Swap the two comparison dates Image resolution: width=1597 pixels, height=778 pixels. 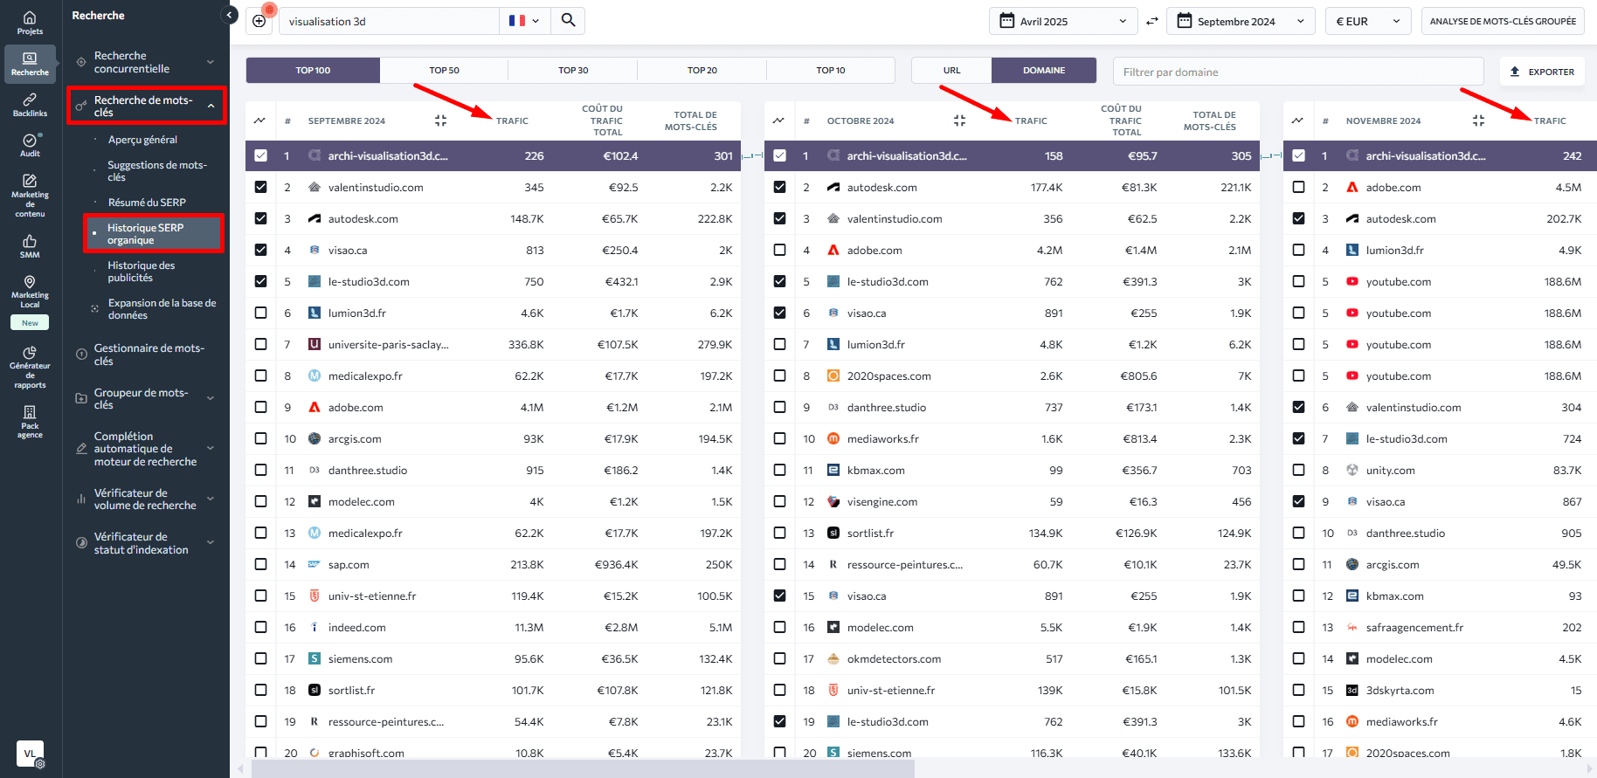[x=1152, y=21]
